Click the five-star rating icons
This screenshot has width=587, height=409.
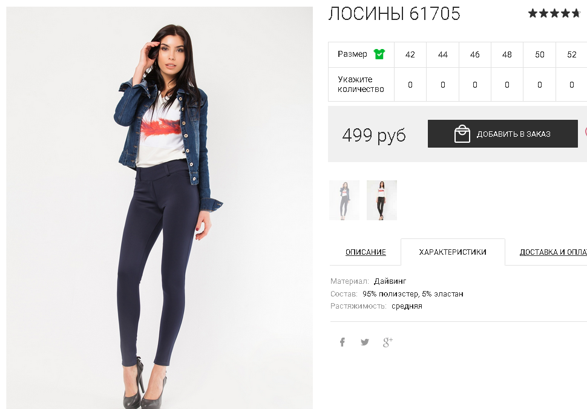pyautogui.click(x=554, y=13)
